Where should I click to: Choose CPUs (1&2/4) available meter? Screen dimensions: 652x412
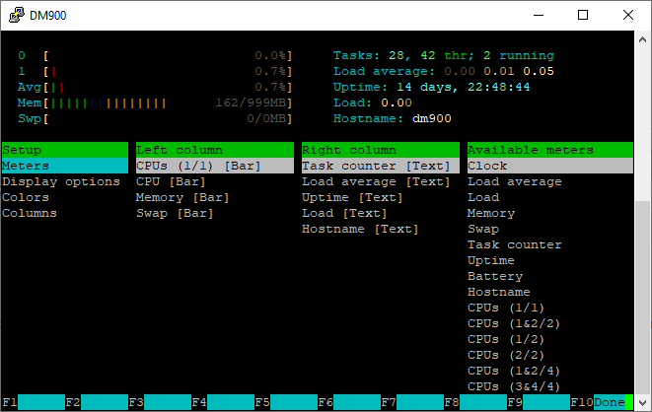click(515, 371)
